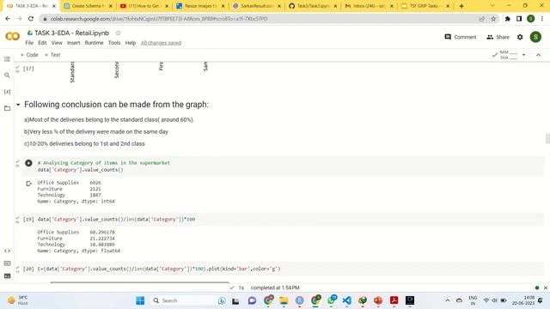Close the bottom status bar
The width and height of the screenshot is (550, 309).
pos(546,288)
